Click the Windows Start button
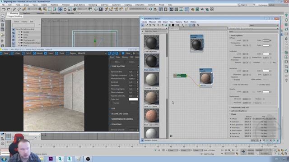 point(4,159)
